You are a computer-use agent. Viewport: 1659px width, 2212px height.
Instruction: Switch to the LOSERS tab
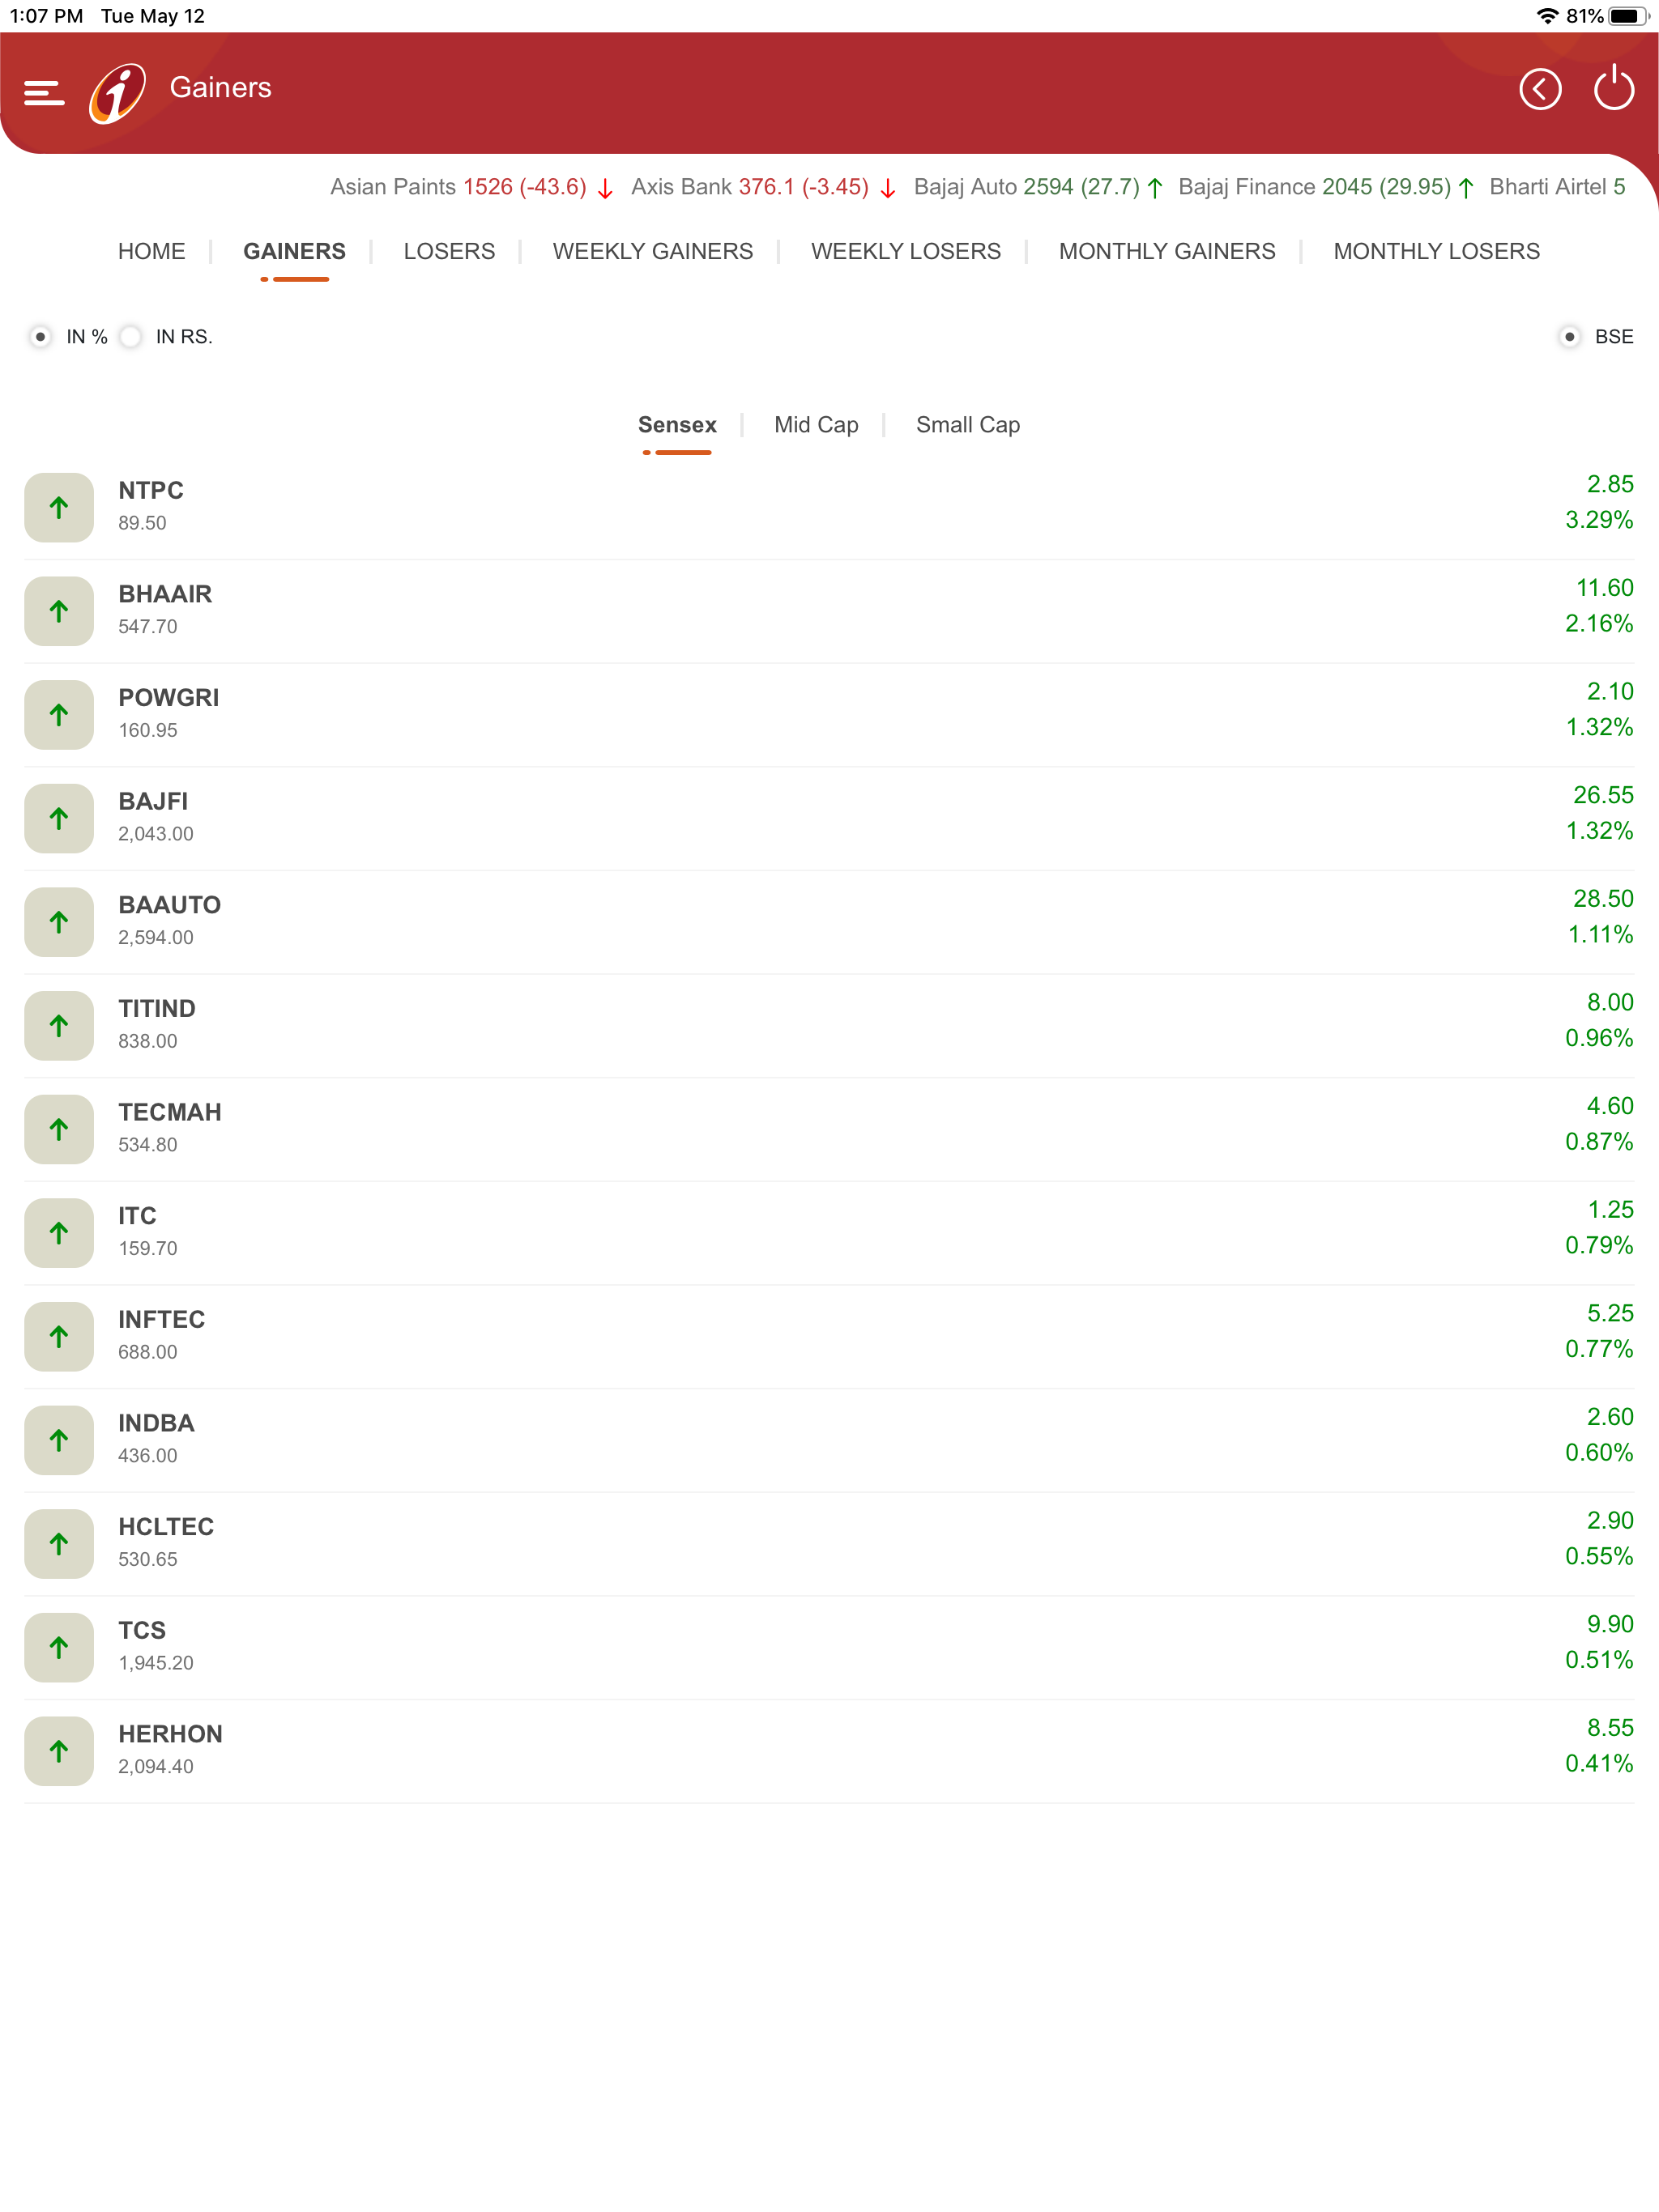pos(448,251)
